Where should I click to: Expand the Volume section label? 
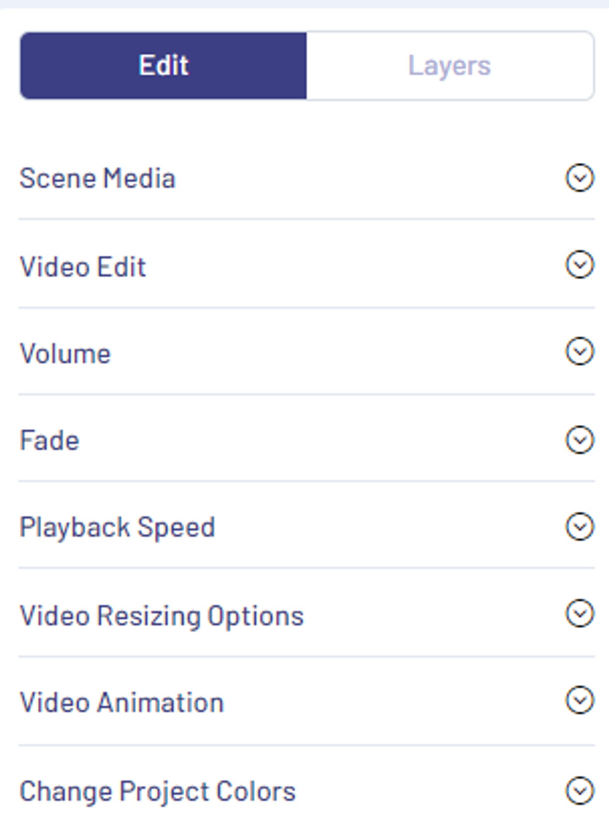click(x=65, y=353)
